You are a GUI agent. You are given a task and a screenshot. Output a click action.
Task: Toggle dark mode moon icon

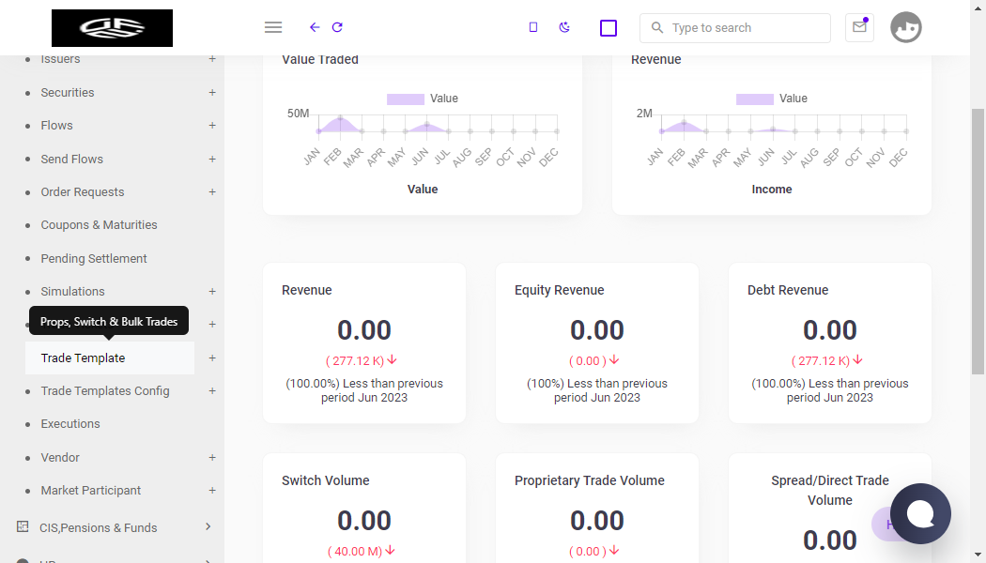[x=564, y=27]
